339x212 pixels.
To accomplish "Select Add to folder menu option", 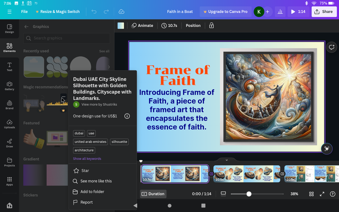I will pos(92,192).
